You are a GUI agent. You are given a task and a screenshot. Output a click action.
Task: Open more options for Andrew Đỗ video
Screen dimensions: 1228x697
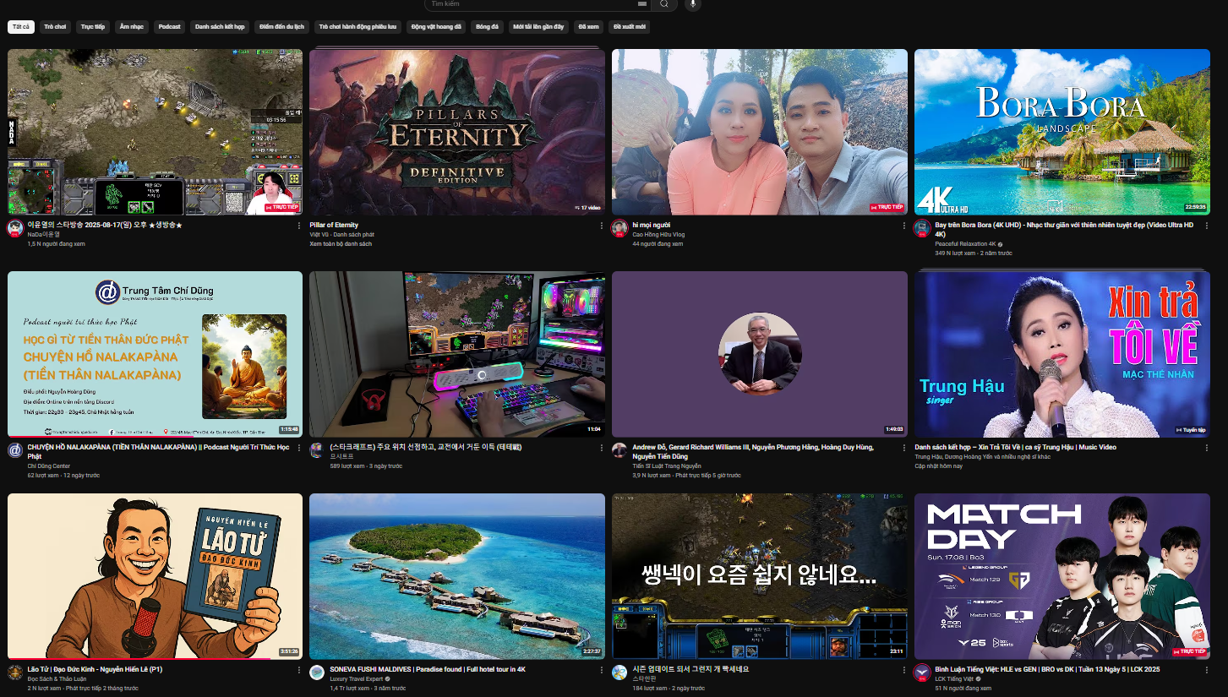903,448
